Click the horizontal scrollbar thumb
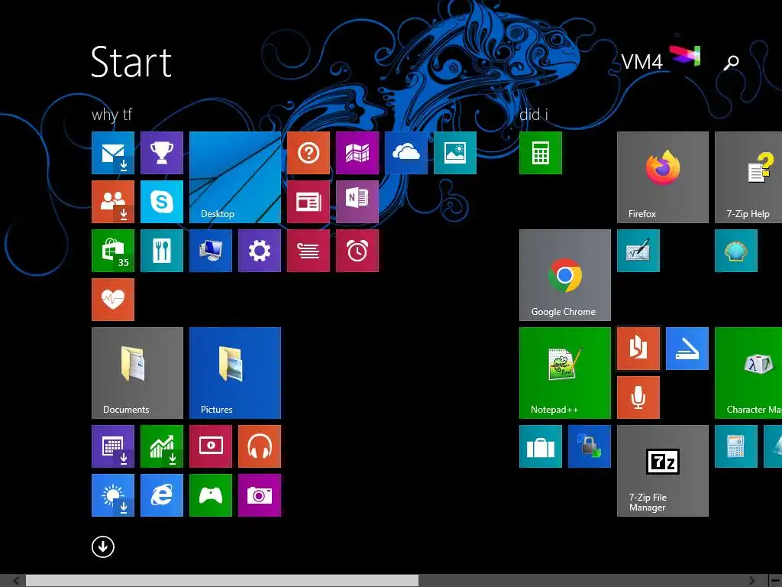This screenshot has width=782, height=587. click(222, 581)
